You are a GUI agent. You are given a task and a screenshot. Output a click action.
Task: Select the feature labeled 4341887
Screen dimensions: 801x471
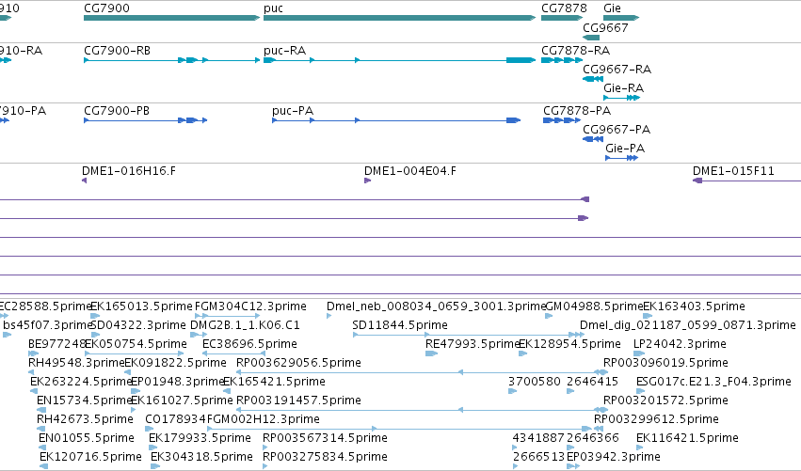tap(538, 438)
